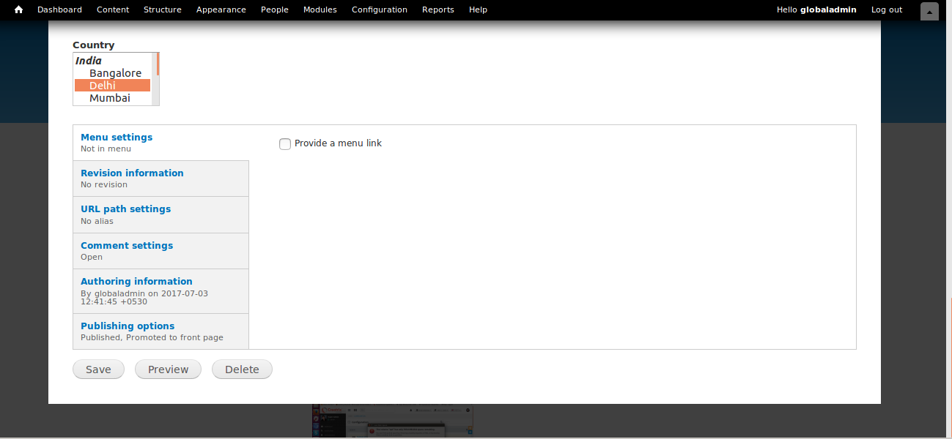Go to the Dashboard
The image size is (952, 439).
click(59, 10)
